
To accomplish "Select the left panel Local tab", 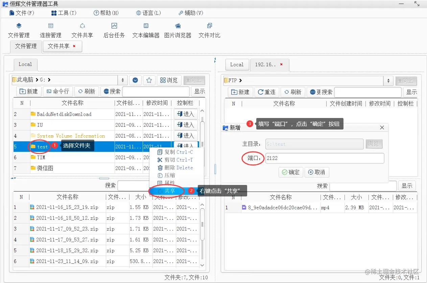I will 25,65.
